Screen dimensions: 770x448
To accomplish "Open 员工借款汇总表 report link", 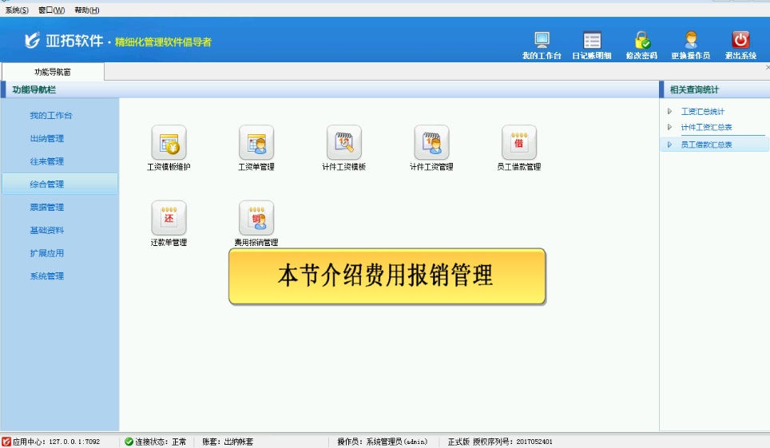I will [706, 145].
